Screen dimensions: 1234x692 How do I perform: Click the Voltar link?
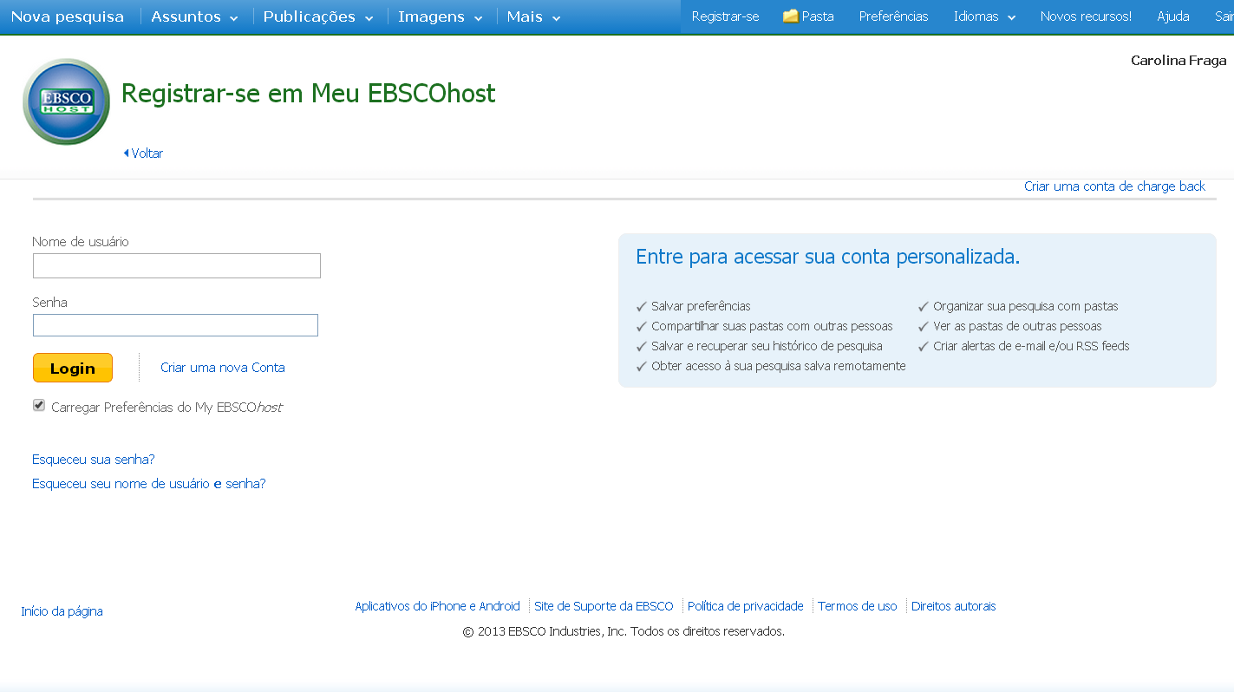coord(147,153)
